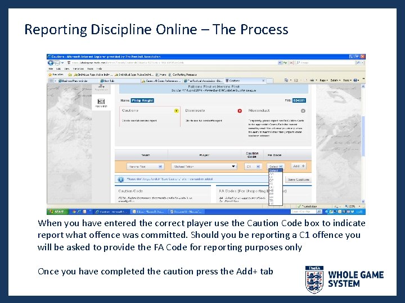This screenshot has height=303, width=405.
Task: Open the Team dropdown showing Herons First
Action: click(x=146, y=167)
